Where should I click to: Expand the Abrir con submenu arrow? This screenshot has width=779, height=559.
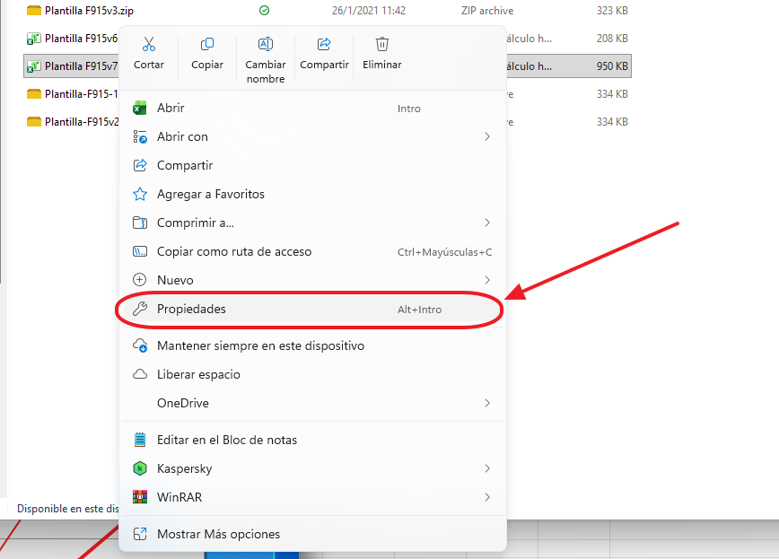point(487,136)
